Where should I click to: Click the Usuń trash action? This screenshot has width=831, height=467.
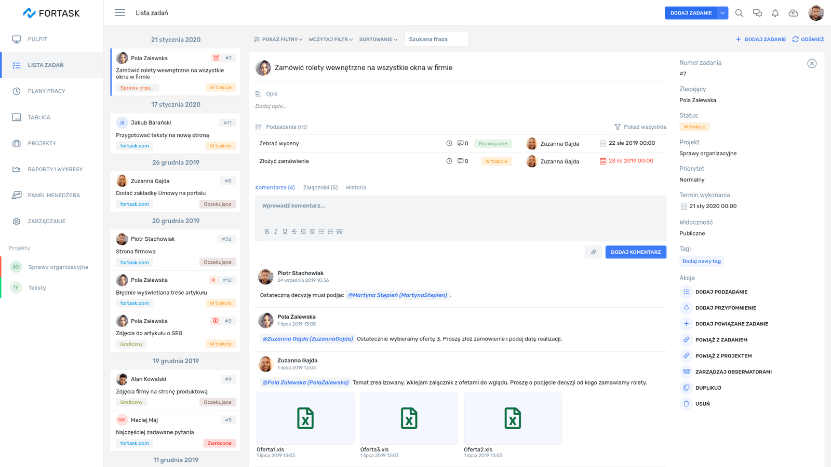point(702,404)
